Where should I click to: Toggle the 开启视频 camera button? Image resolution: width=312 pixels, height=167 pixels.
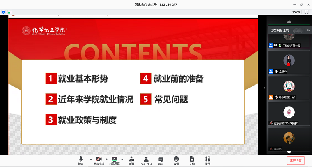tap(99, 160)
